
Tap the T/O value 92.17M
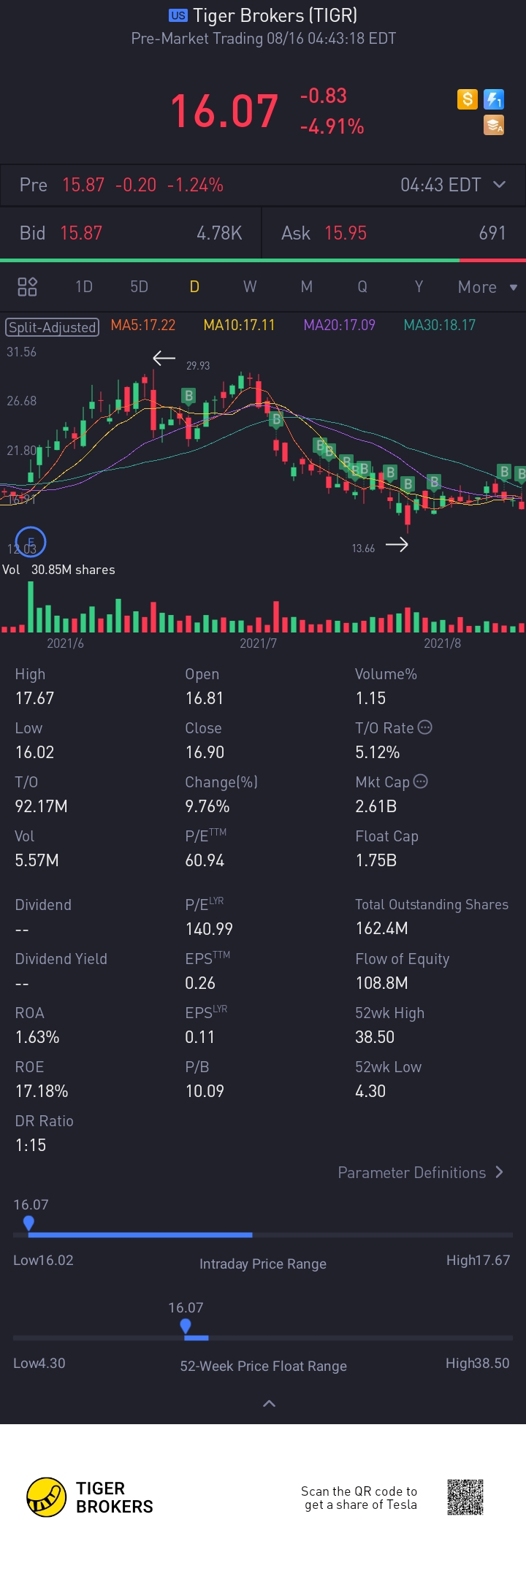(x=42, y=806)
